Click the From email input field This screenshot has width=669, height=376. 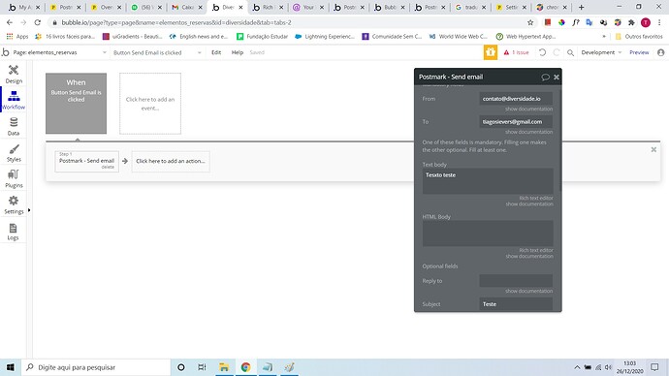[516, 99]
